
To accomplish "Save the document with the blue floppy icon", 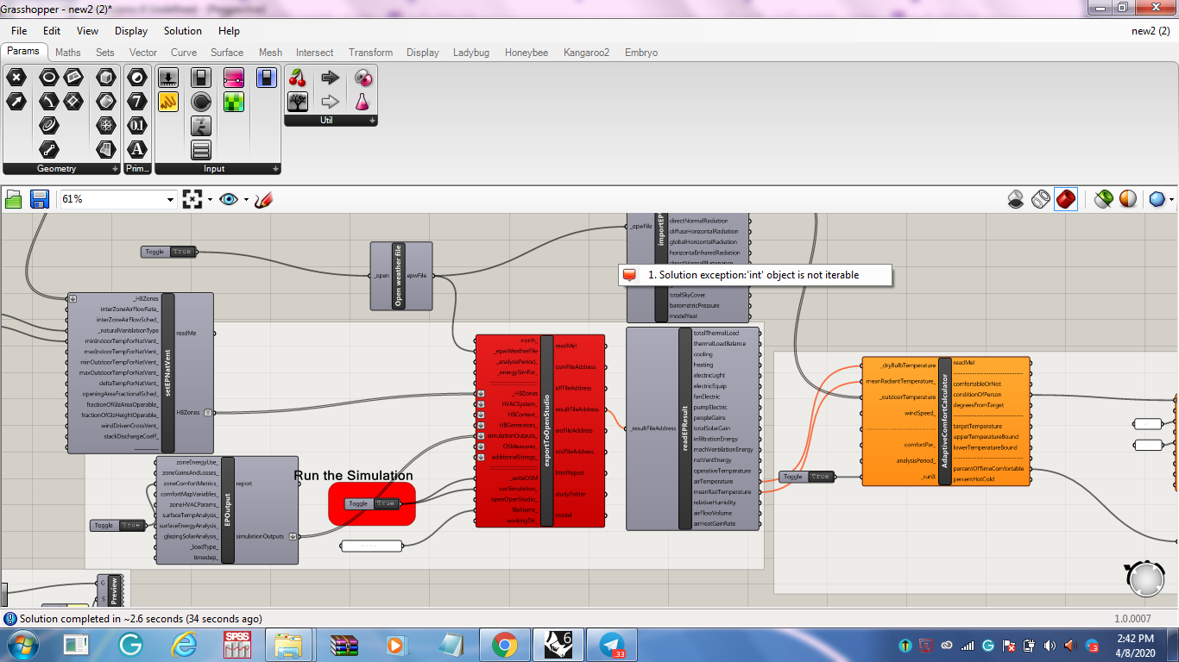I will click(39, 199).
